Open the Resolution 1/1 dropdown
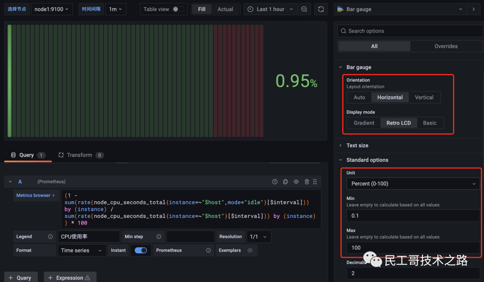Image resolution: width=484 pixels, height=282 pixels. 259,237
